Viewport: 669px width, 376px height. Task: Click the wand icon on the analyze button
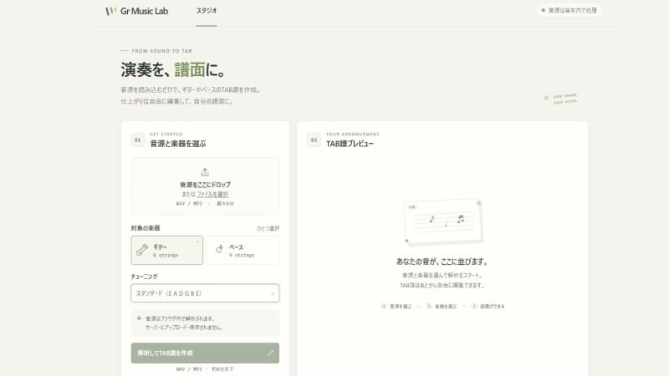pos(270,353)
